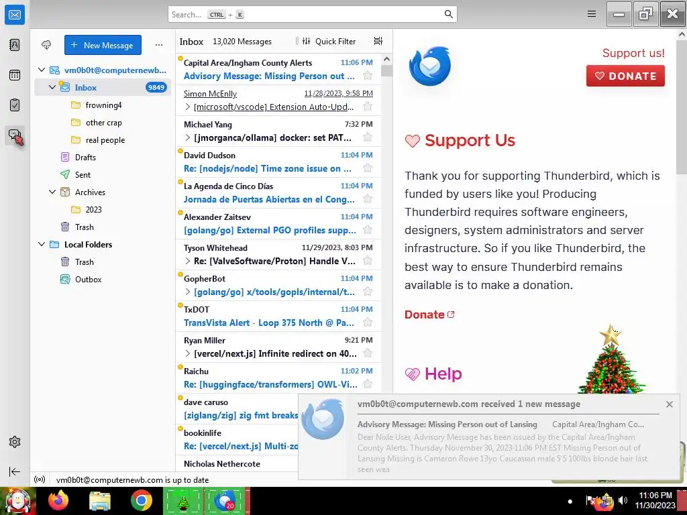The image size is (687, 515).
Task: Star the David Dudson message
Action: pos(368,168)
